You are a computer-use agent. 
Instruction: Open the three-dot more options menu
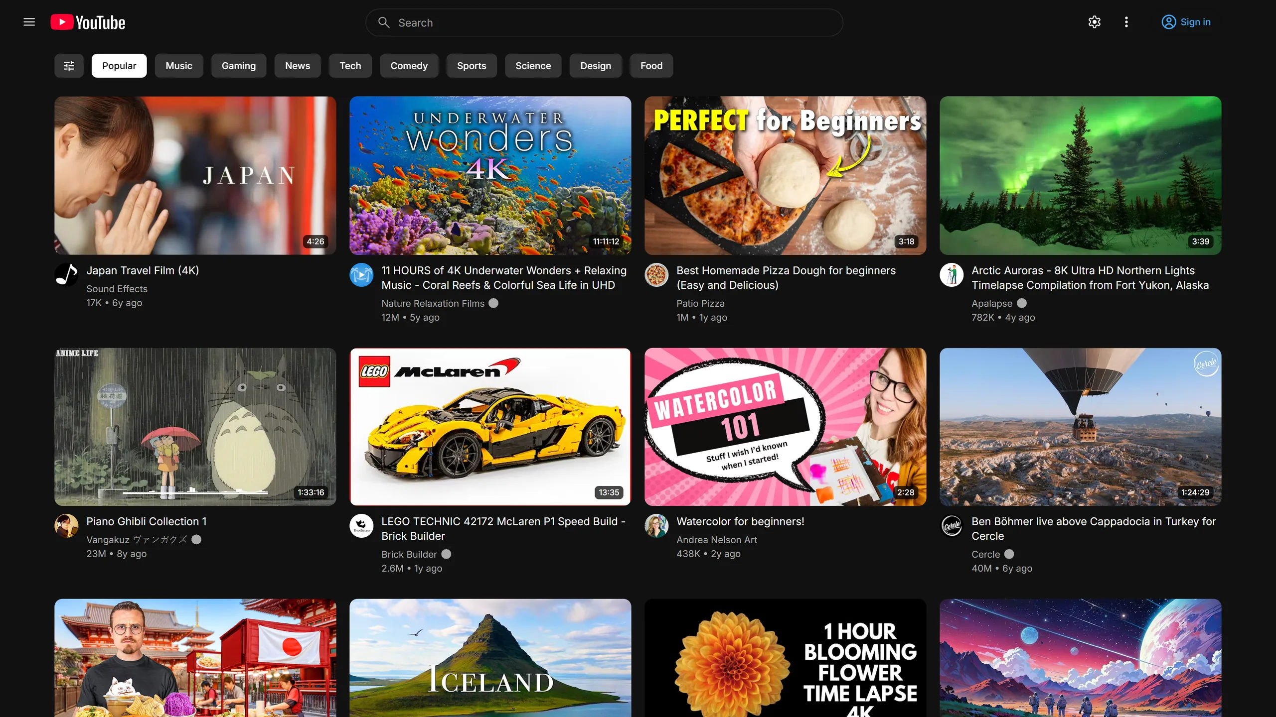pos(1126,22)
